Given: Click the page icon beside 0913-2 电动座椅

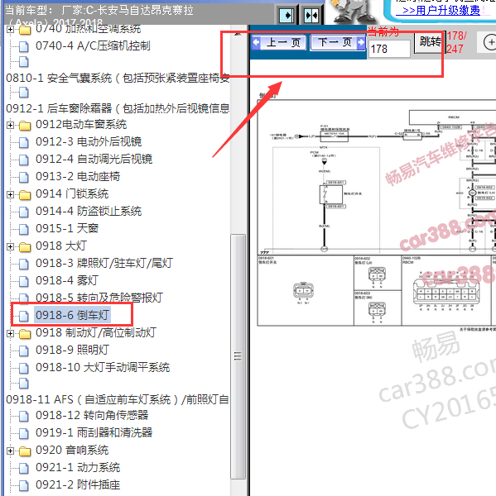Looking at the screenshot, I should click(24, 178).
